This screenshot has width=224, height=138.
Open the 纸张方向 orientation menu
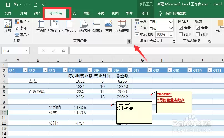(x=54, y=28)
